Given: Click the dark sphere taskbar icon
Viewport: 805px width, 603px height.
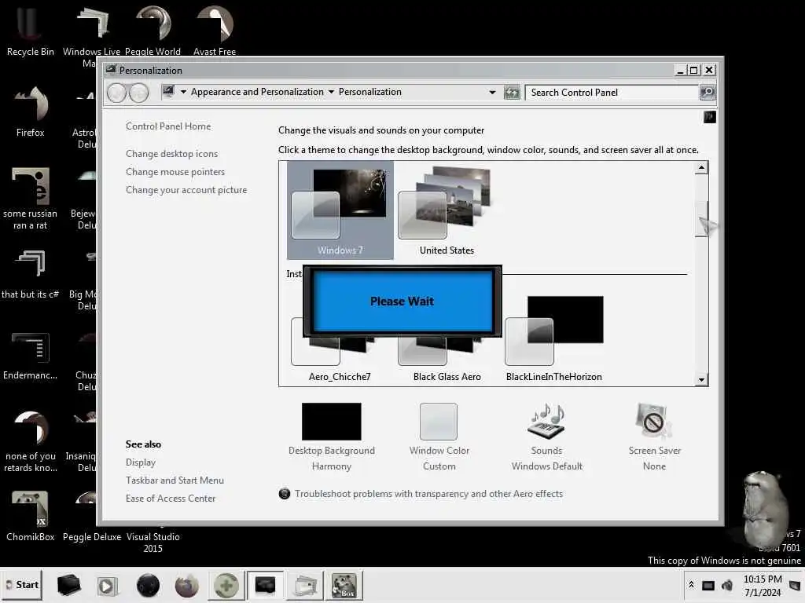Looking at the screenshot, I should tap(148, 585).
